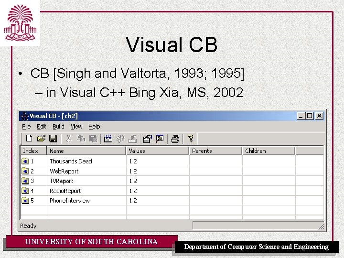The width and height of the screenshot is (344, 258).
Task: Click the Cut scissors toolbar icon
Action: point(69,139)
